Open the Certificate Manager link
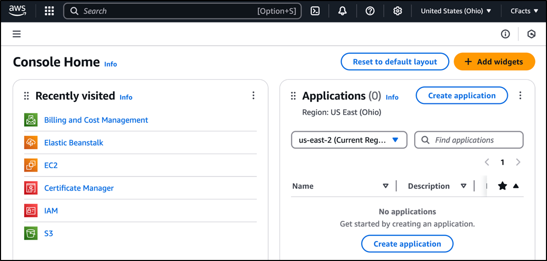Screen dimensions: 547x261 (x=79, y=188)
